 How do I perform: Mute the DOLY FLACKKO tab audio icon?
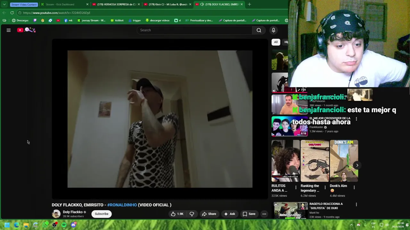(x=202, y=4)
